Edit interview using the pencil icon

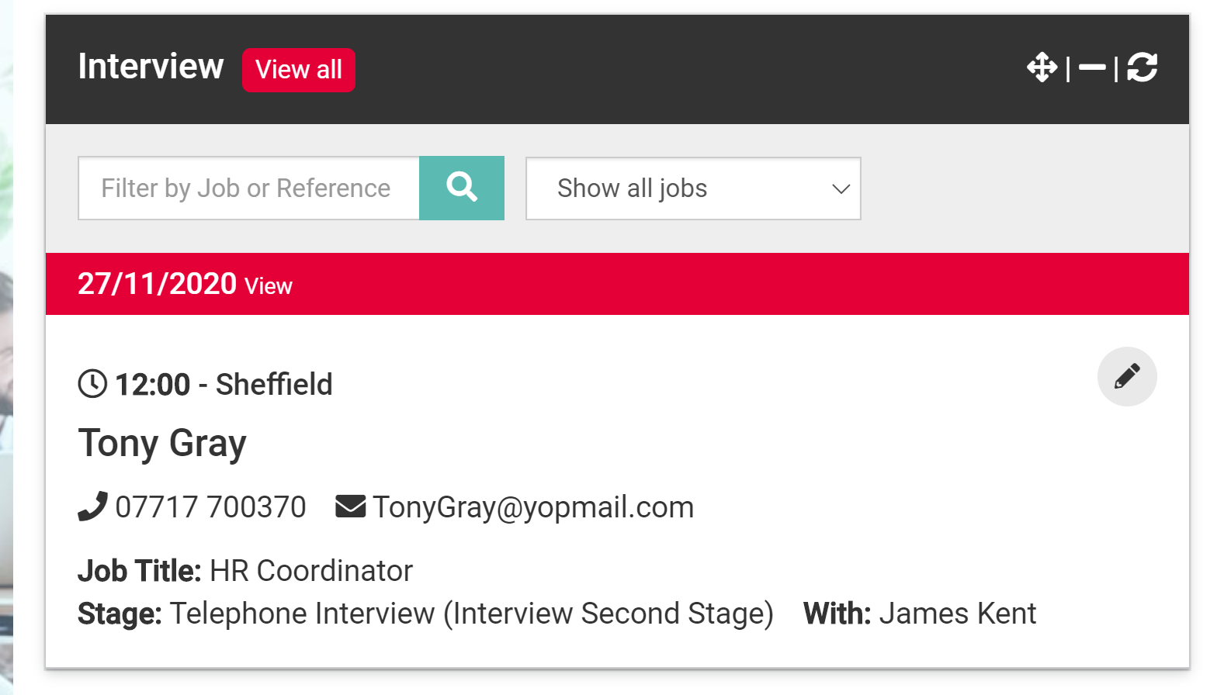[1127, 376]
